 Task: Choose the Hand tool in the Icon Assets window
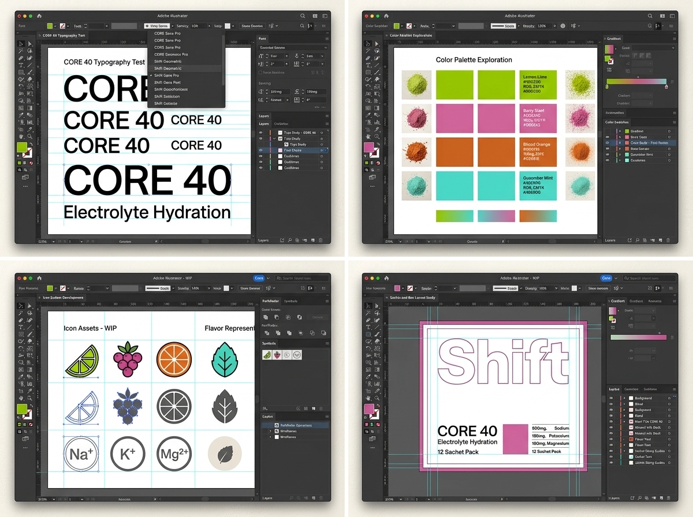pos(21,398)
